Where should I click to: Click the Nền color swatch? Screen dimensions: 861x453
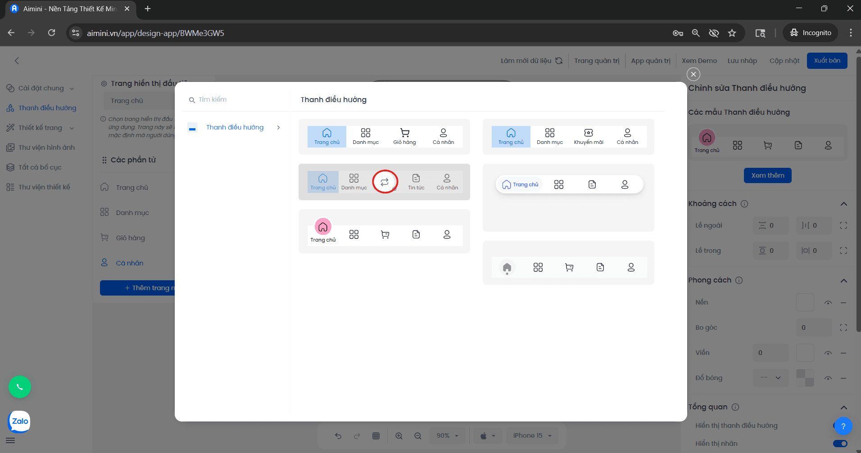tap(805, 303)
